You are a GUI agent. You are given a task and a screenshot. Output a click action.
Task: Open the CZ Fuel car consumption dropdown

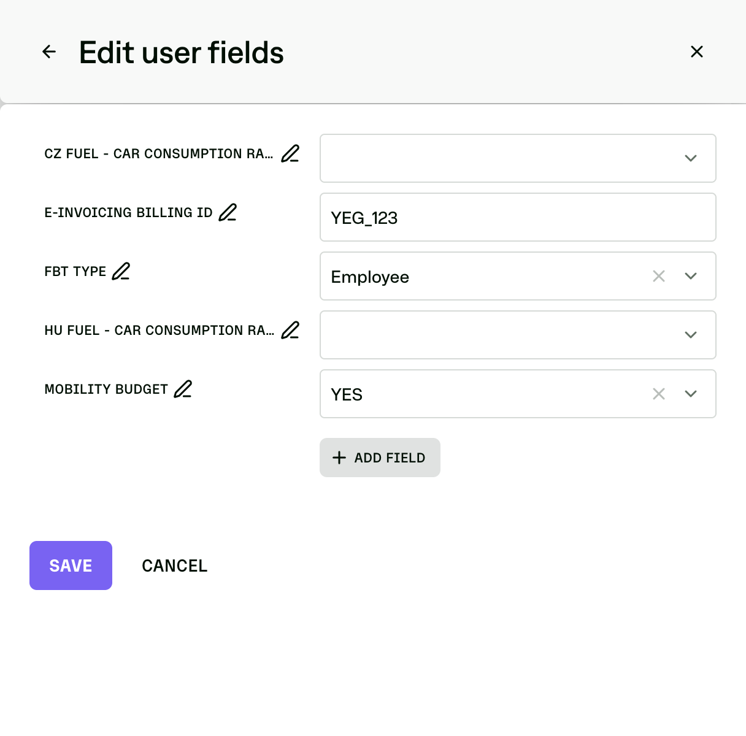pyautogui.click(x=518, y=158)
